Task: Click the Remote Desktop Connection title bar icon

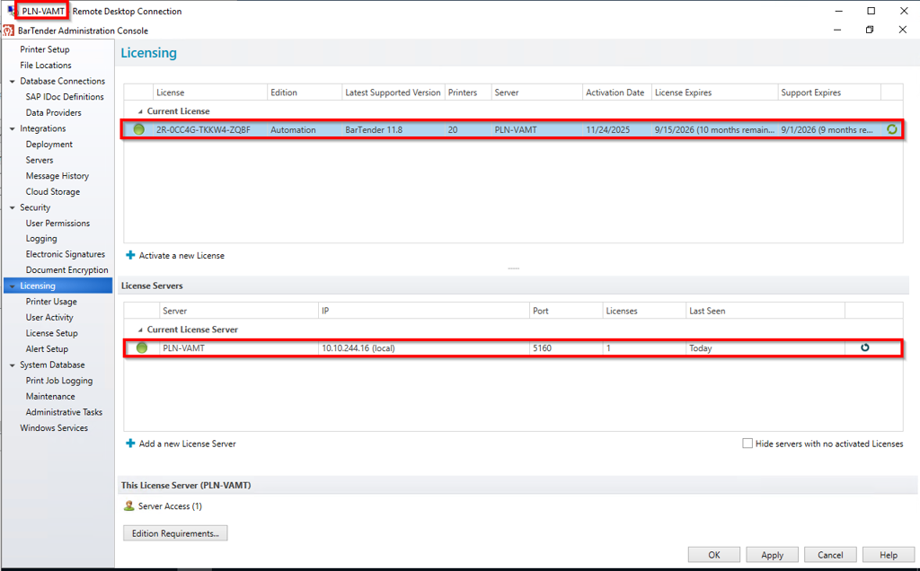Action: tap(12, 11)
